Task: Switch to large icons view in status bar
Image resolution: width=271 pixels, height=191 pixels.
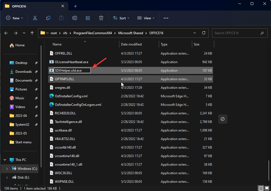Action: [267, 188]
